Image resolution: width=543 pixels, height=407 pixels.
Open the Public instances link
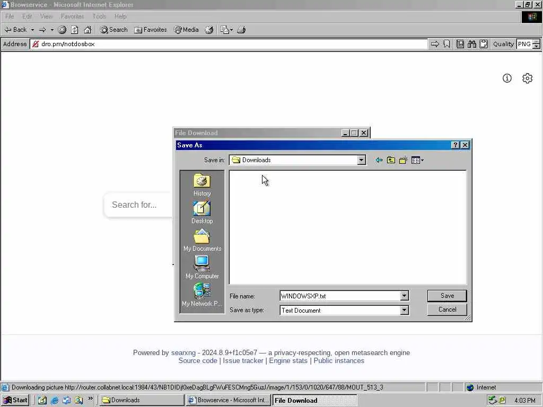point(339,360)
